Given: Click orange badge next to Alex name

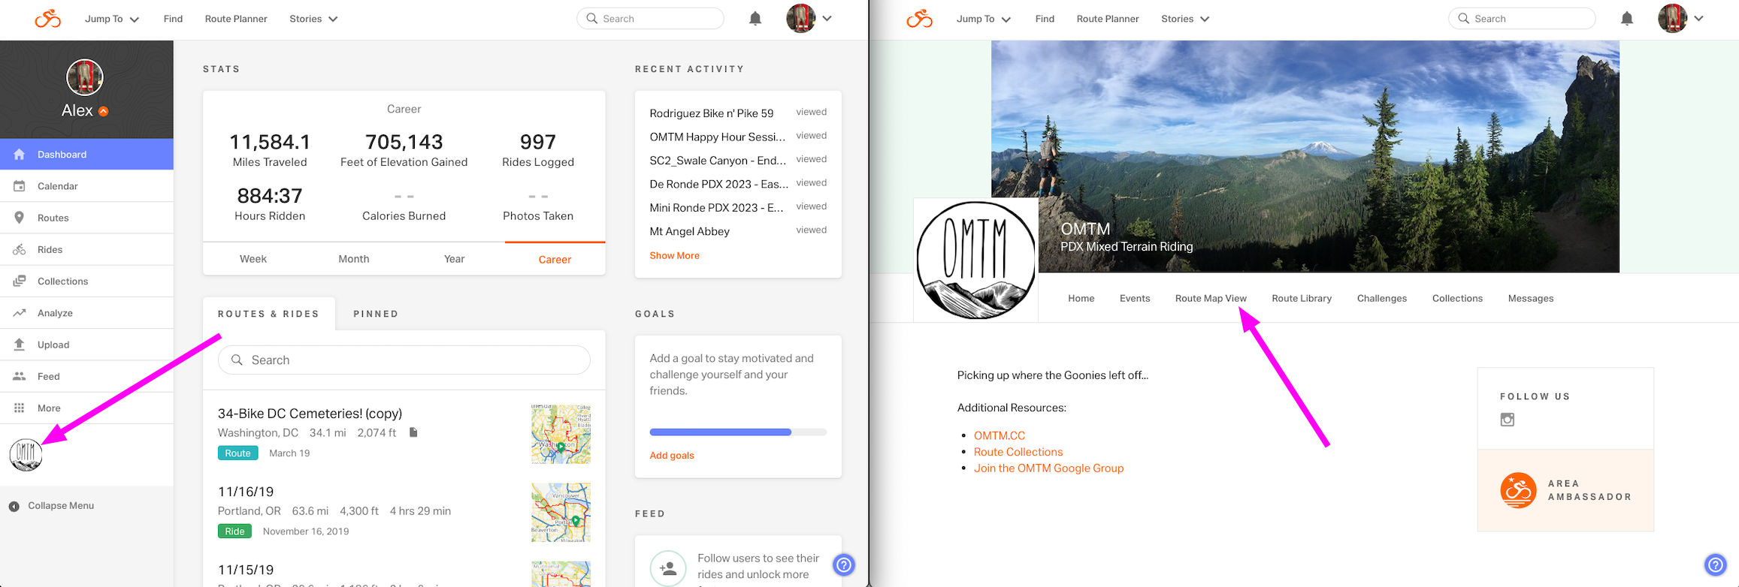Looking at the screenshot, I should 104,111.
